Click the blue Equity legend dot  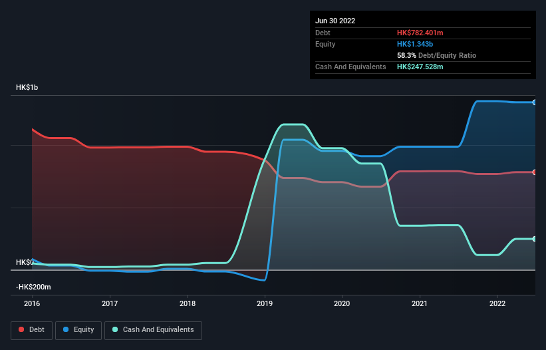click(66, 329)
